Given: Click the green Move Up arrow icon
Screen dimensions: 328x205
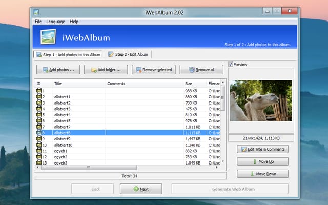Looking at the screenshot, I should 255,161.
